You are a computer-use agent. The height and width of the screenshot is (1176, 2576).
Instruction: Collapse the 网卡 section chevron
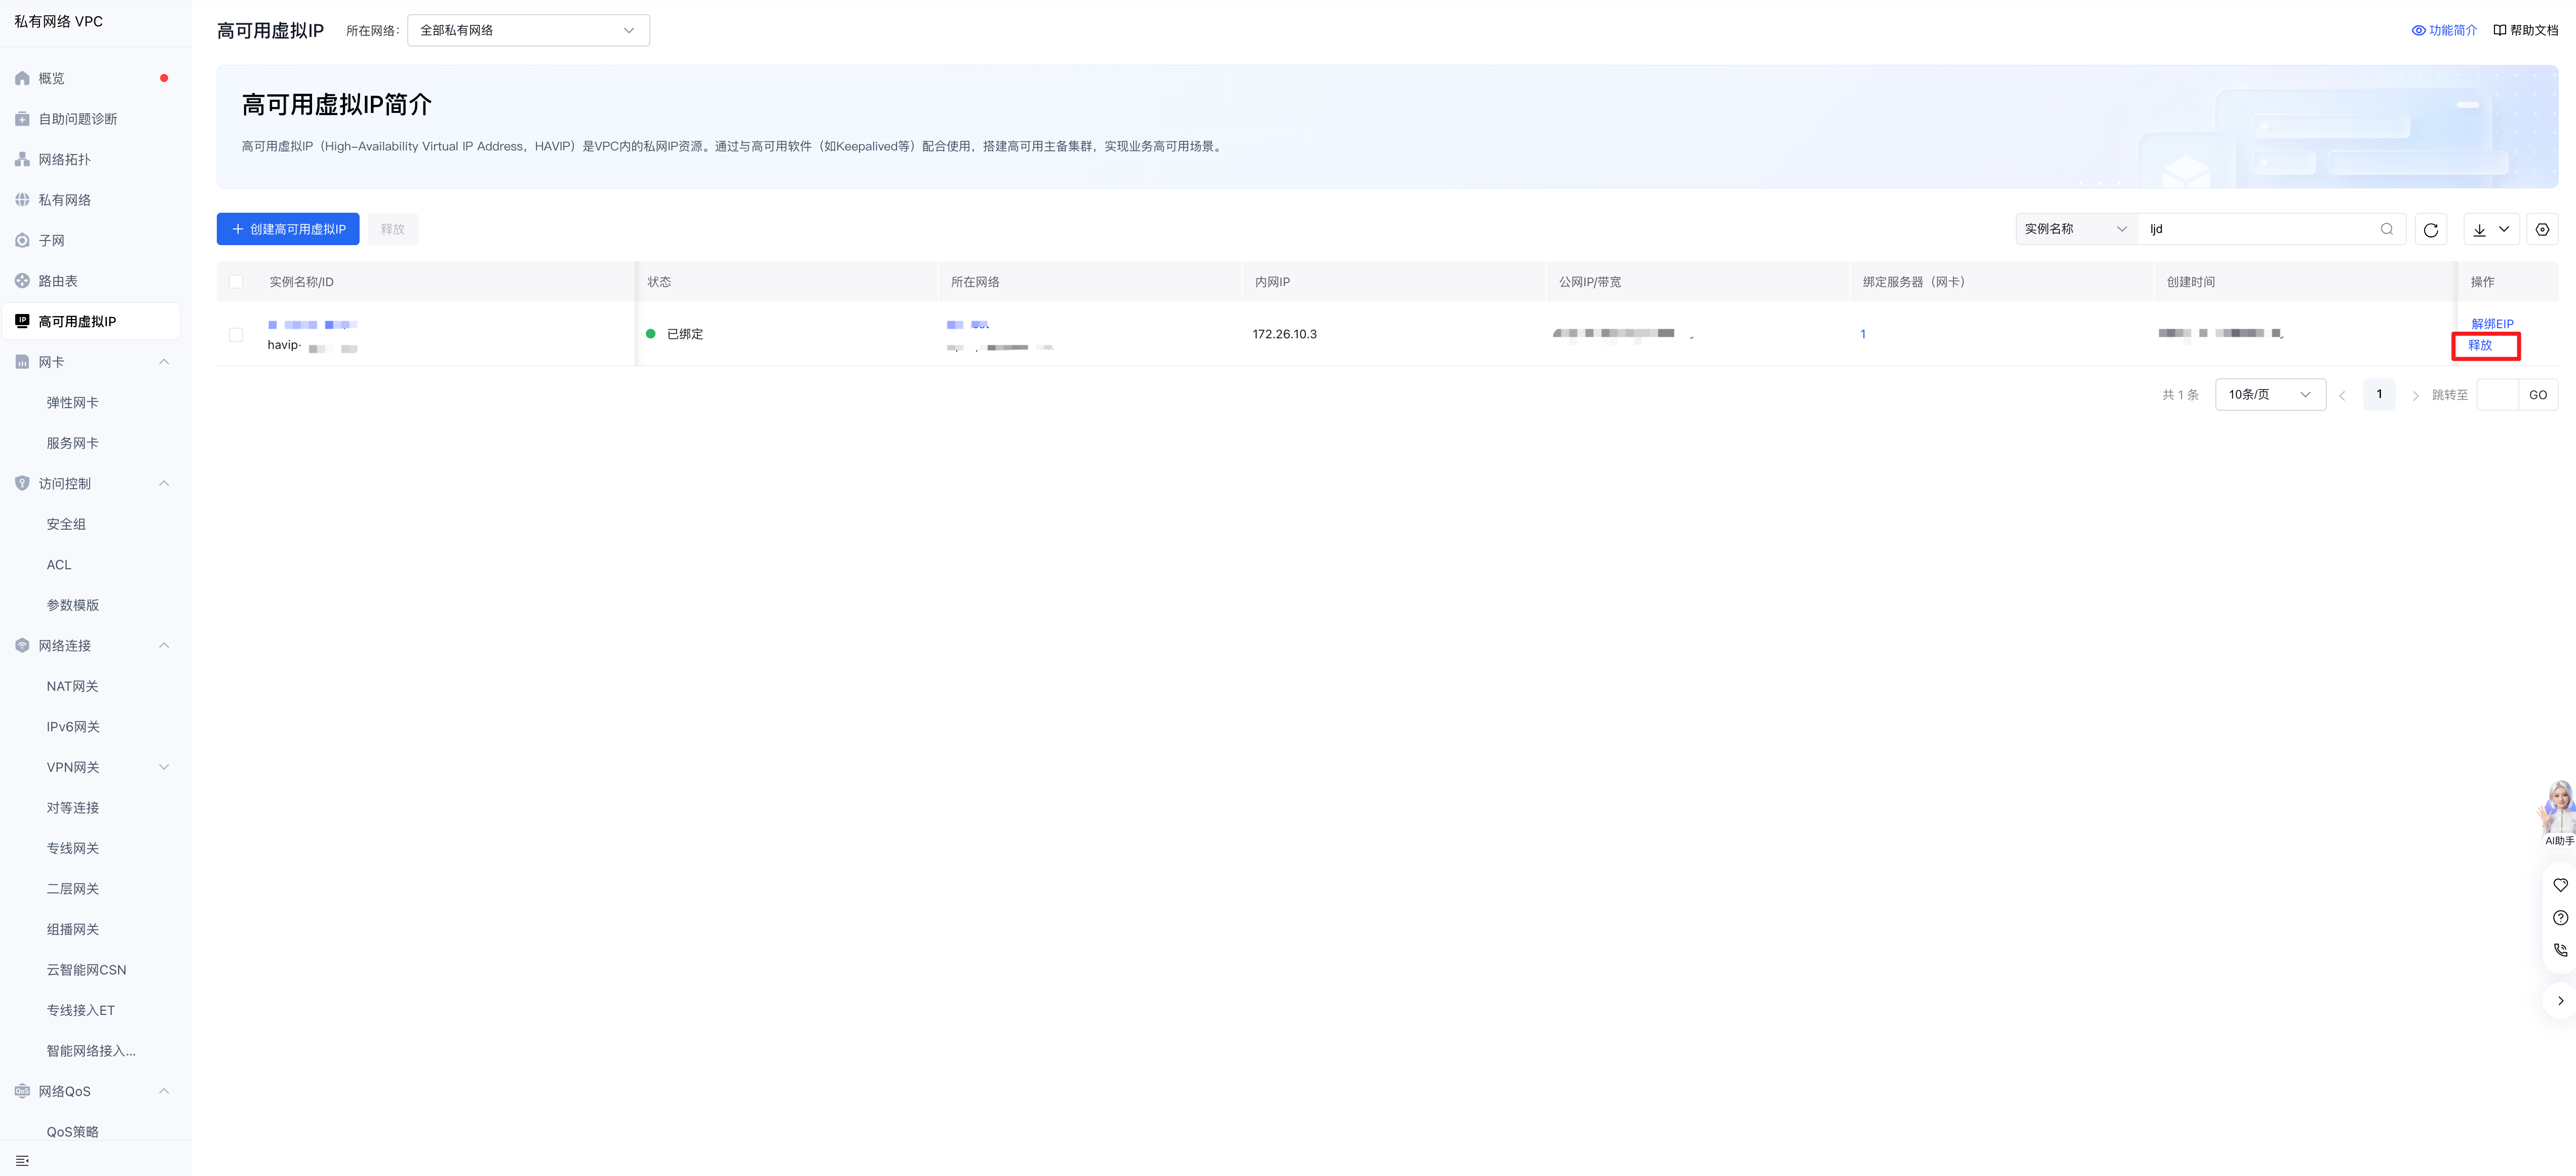(x=164, y=362)
